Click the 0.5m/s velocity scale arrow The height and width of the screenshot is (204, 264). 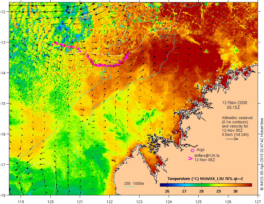tap(232, 139)
